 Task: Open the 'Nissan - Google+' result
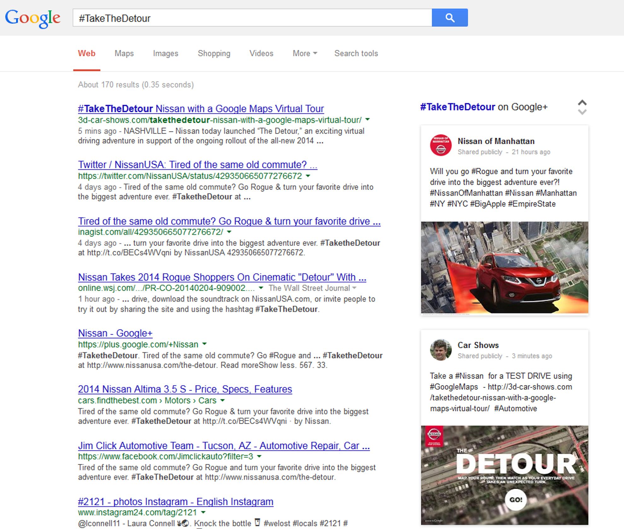(x=115, y=333)
